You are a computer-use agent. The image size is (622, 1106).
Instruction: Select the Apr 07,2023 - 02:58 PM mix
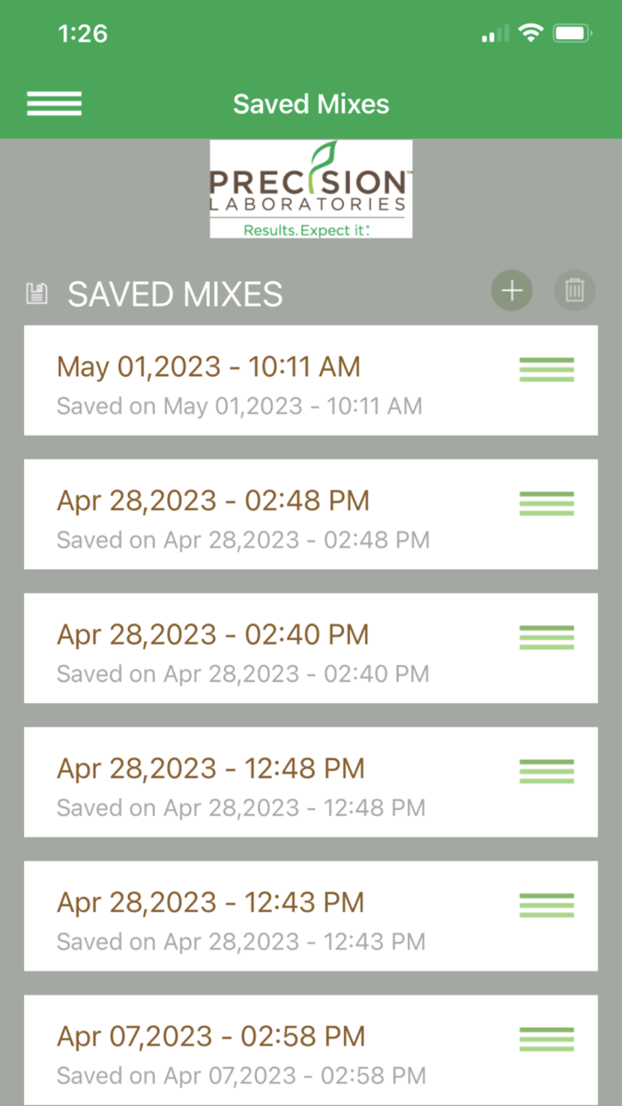click(x=211, y=1037)
